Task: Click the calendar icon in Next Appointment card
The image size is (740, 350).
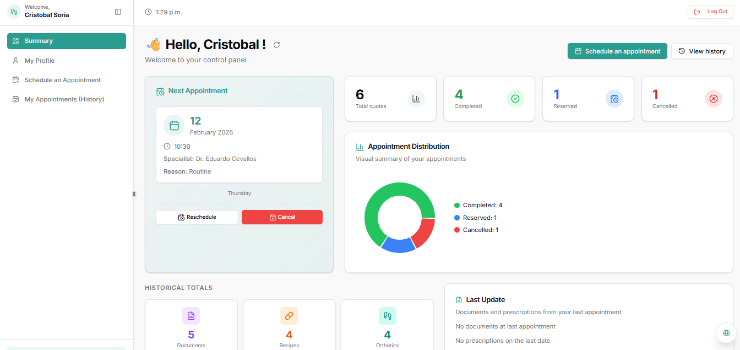Action: [x=173, y=125]
